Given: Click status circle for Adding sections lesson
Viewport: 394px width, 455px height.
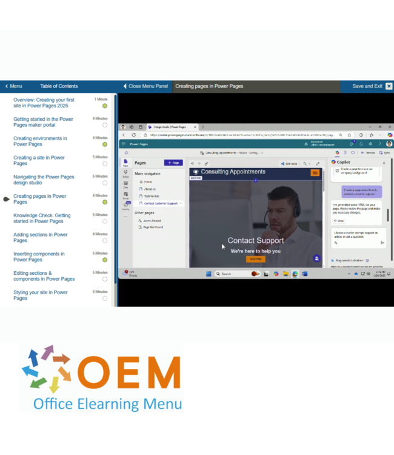Looking at the screenshot, I should coord(105,241).
